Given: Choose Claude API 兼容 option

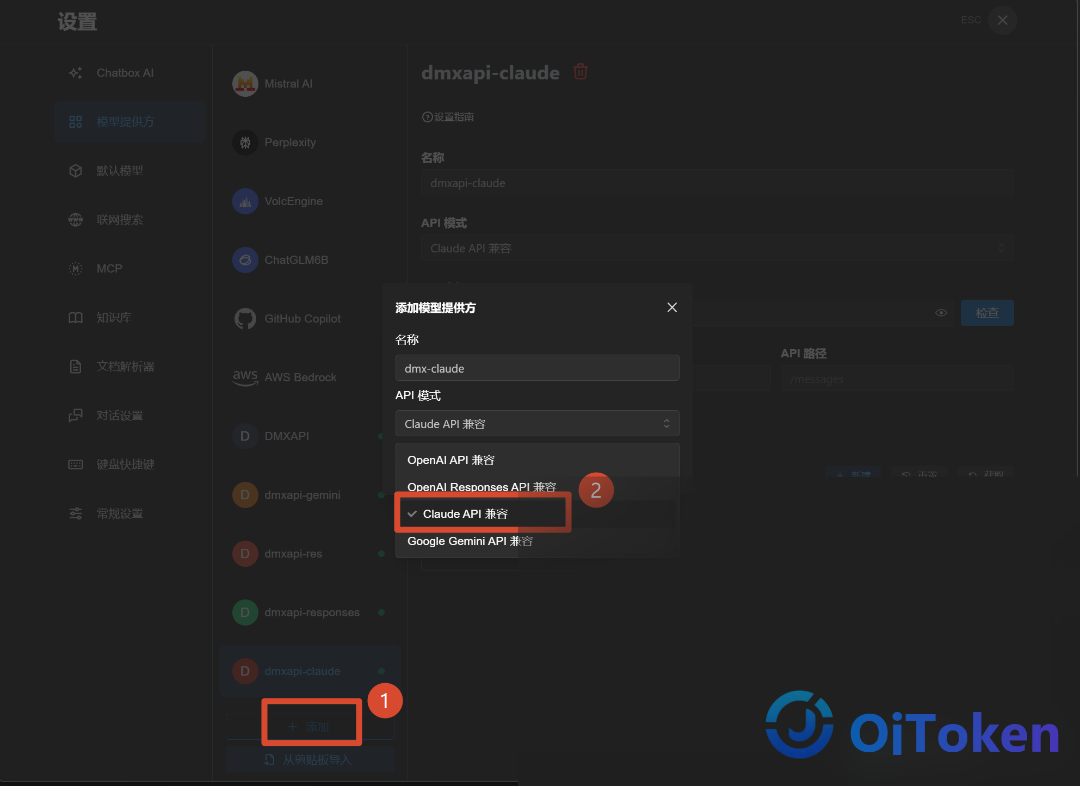Looking at the screenshot, I should 537,514.
